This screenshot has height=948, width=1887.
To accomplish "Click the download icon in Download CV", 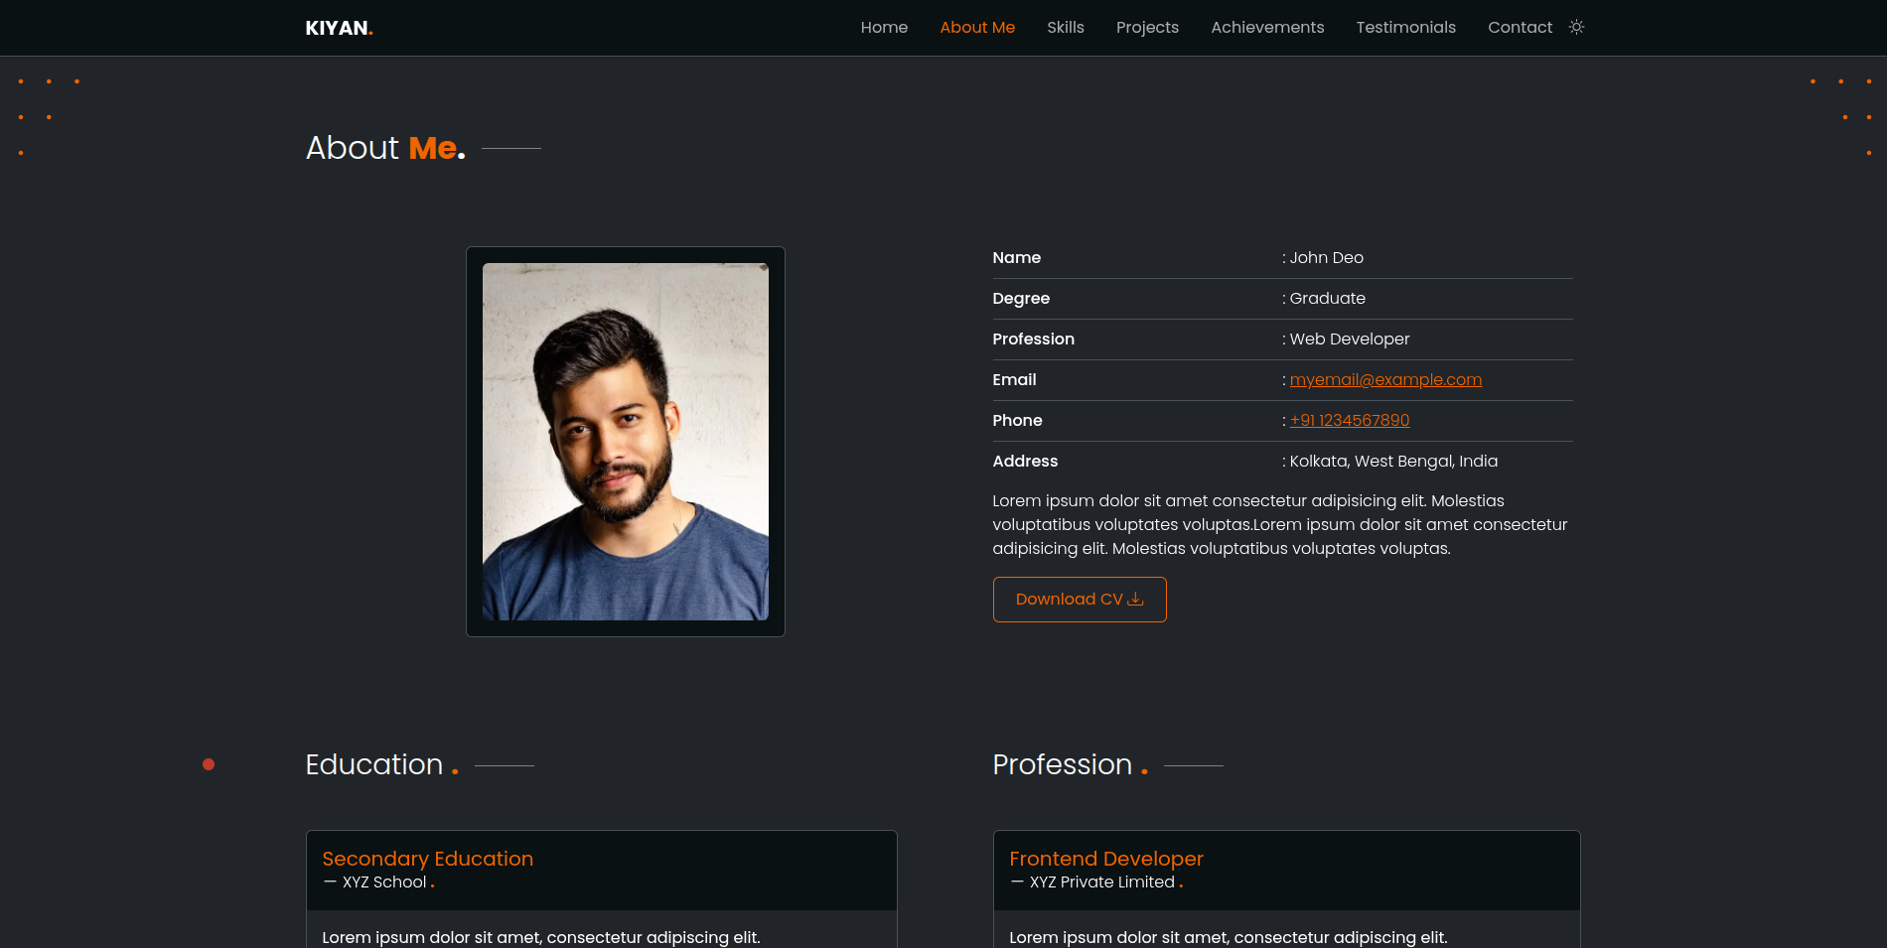I will pos(1136,600).
